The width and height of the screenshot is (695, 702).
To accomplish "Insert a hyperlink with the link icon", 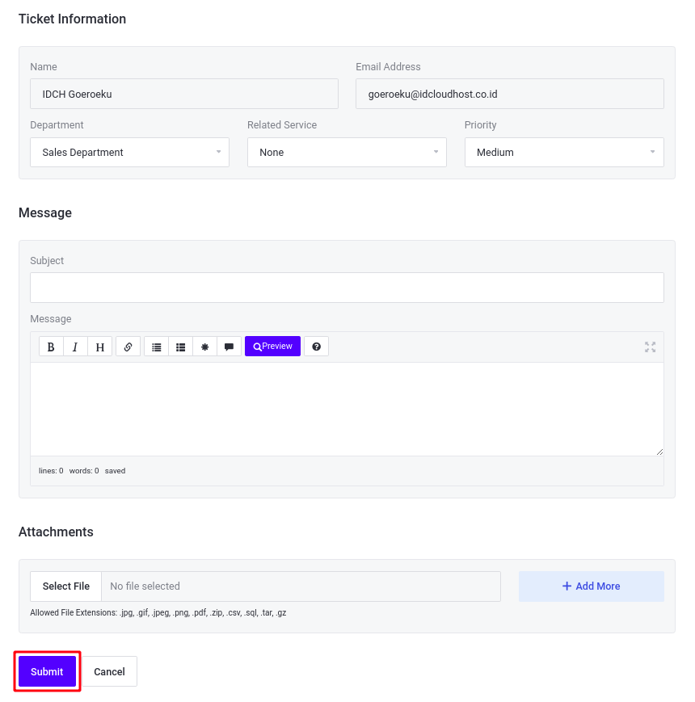I will (128, 346).
